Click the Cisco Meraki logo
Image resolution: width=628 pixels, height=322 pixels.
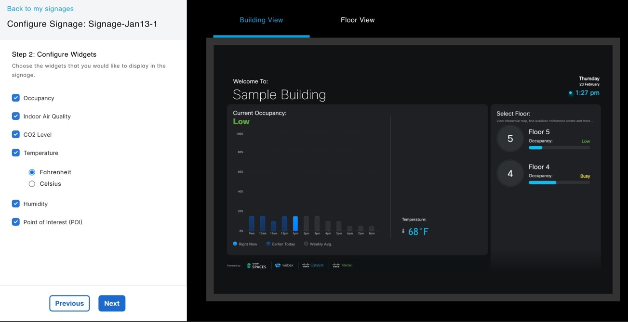point(343,265)
